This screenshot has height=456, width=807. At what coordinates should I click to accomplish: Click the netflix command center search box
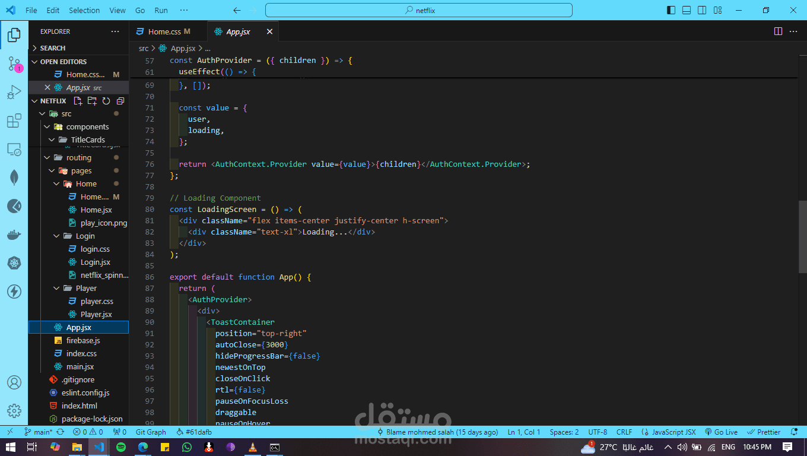[x=419, y=10]
